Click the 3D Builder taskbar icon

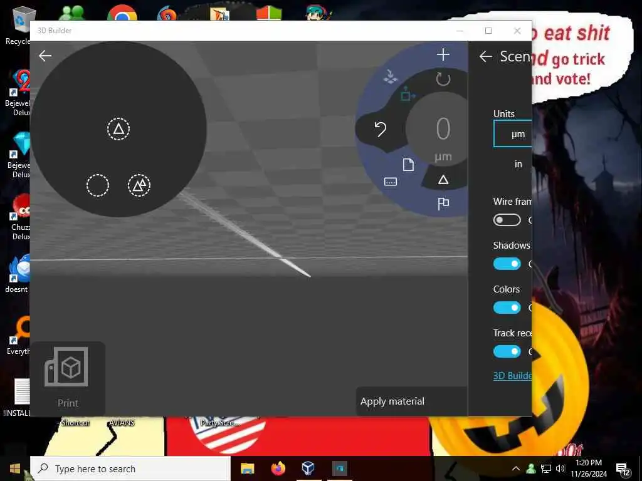339,468
